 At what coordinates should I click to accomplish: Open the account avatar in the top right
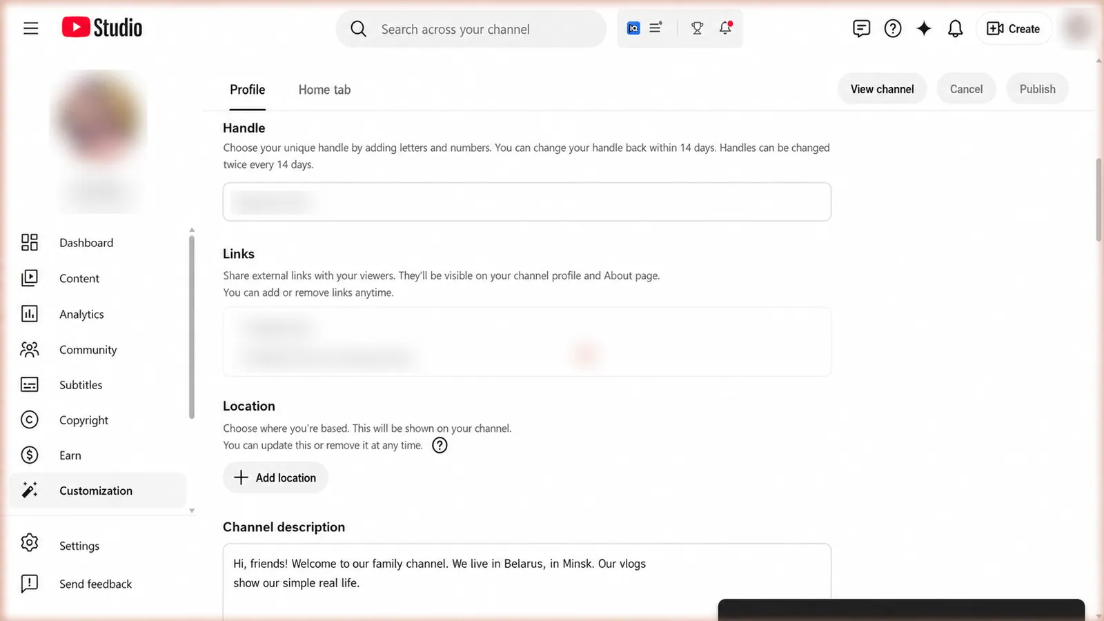(1077, 28)
